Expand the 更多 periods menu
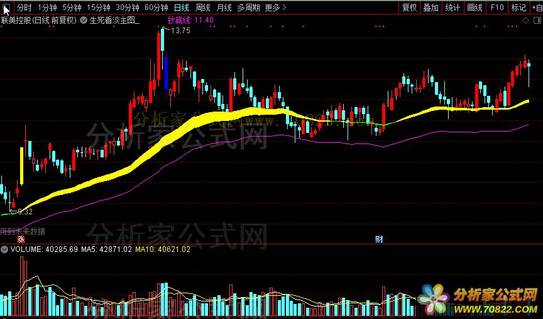The width and height of the screenshot is (543, 319). pyautogui.click(x=276, y=8)
